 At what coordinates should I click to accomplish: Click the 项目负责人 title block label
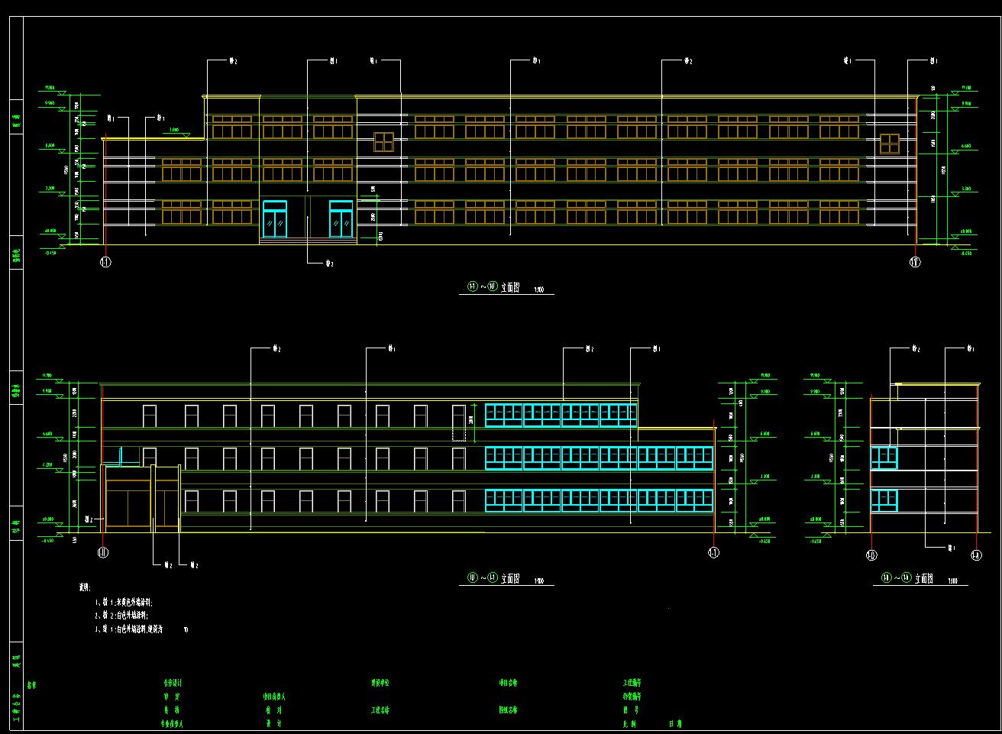[x=274, y=697]
